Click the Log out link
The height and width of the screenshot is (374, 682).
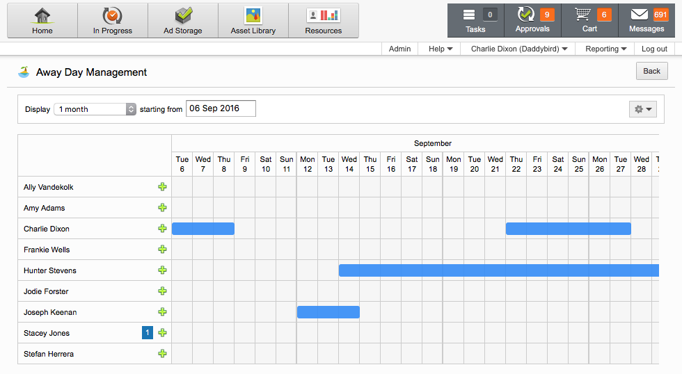654,49
